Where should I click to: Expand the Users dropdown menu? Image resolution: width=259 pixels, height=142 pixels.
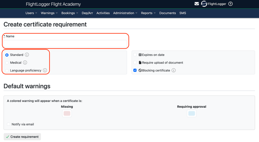click(31, 13)
